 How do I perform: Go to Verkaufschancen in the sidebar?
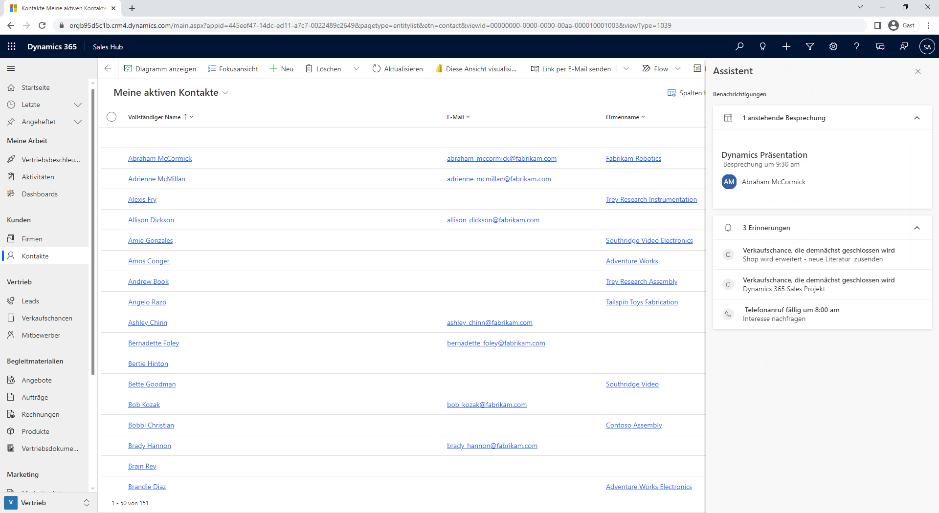pos(47,318)
